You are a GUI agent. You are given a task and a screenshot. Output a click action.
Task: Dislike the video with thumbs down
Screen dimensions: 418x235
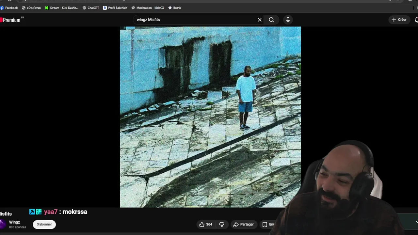pos(222,224)
